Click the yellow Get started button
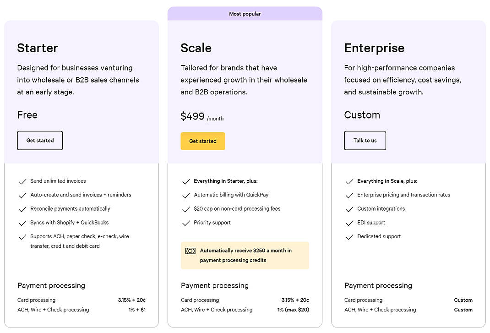The width and height of the screenshot is (490, 333). pyautogui.click(x=203, y=141)
